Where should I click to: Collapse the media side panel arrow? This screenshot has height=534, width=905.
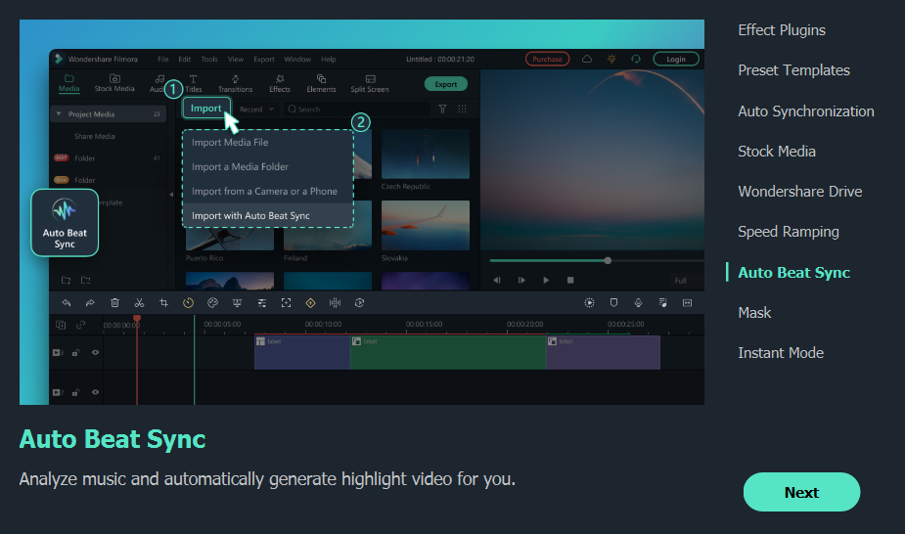click(171, 195)
